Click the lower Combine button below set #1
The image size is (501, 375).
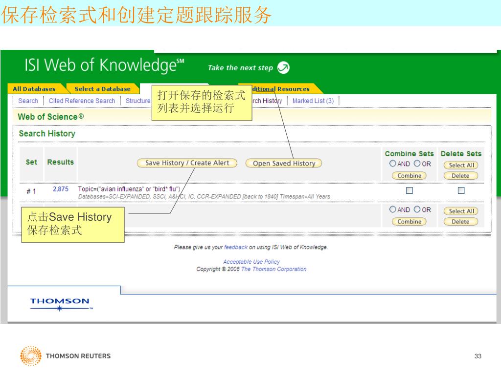410,222
